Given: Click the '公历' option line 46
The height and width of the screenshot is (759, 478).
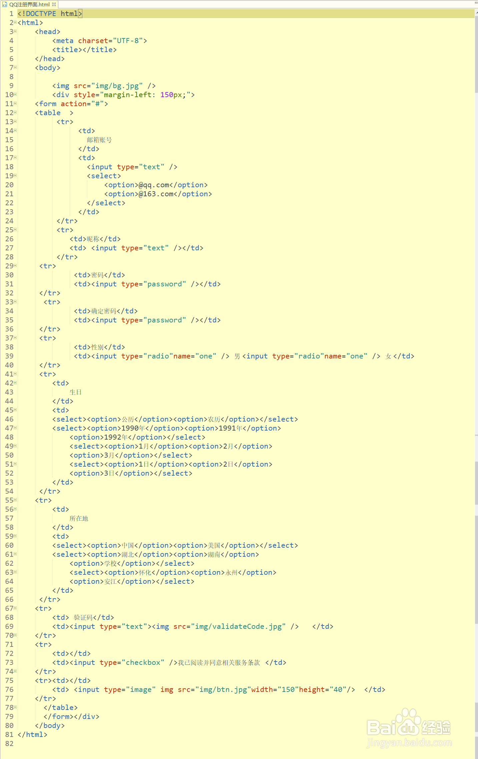Looking at the screenshot, I should coord(175,419).
